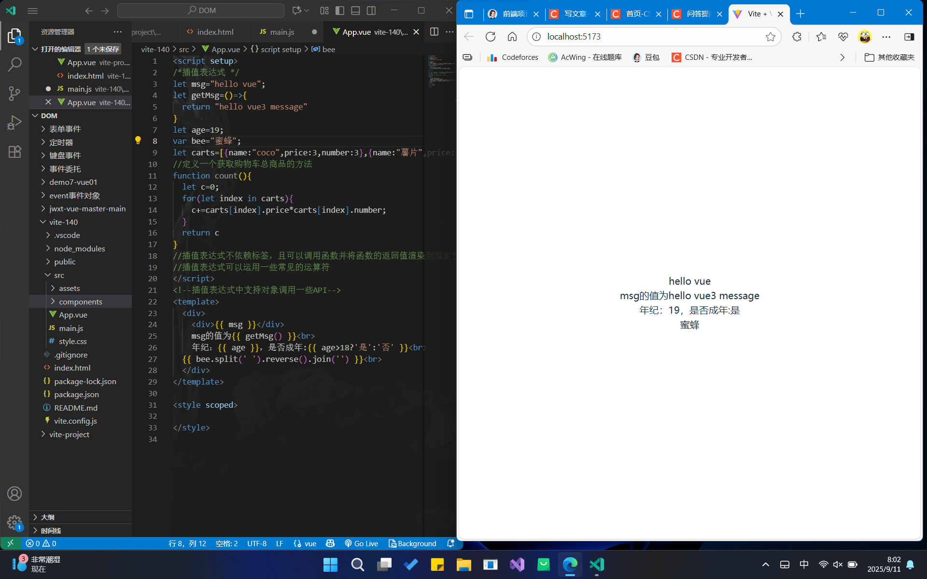Open Run and Debug view

tap(14, 123)
